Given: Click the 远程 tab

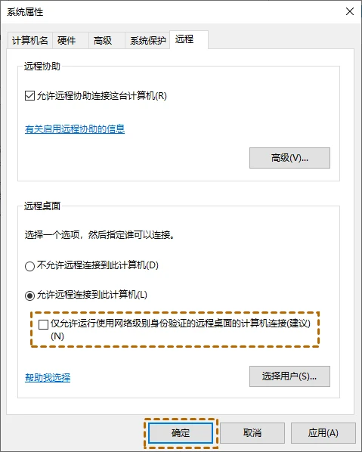Looking at the screenshot, I should point(189,39).
